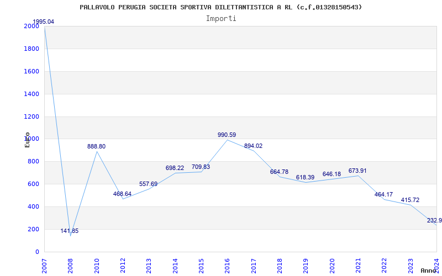Click the 2019 x-axis year label
Viewport: 442px width, 276px height.
point(306,266)
